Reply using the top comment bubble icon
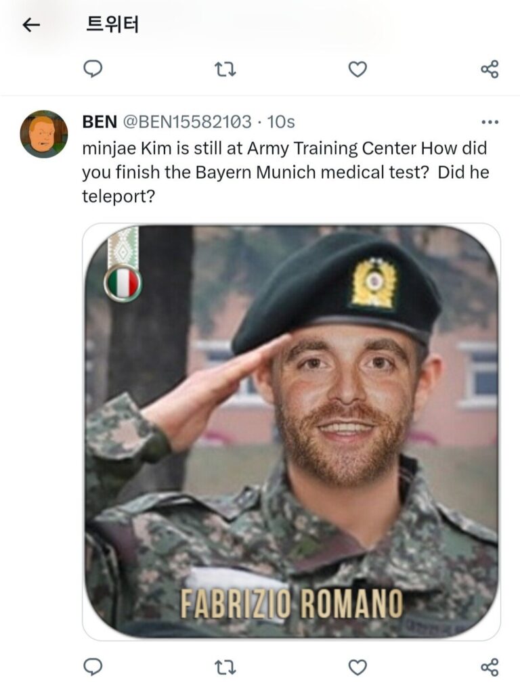This screenshot has height=693, width=520. click(93, 69)
